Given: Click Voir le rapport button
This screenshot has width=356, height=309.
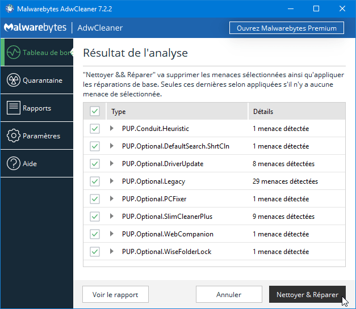Looking at the screenshot, I should (115, 294).
